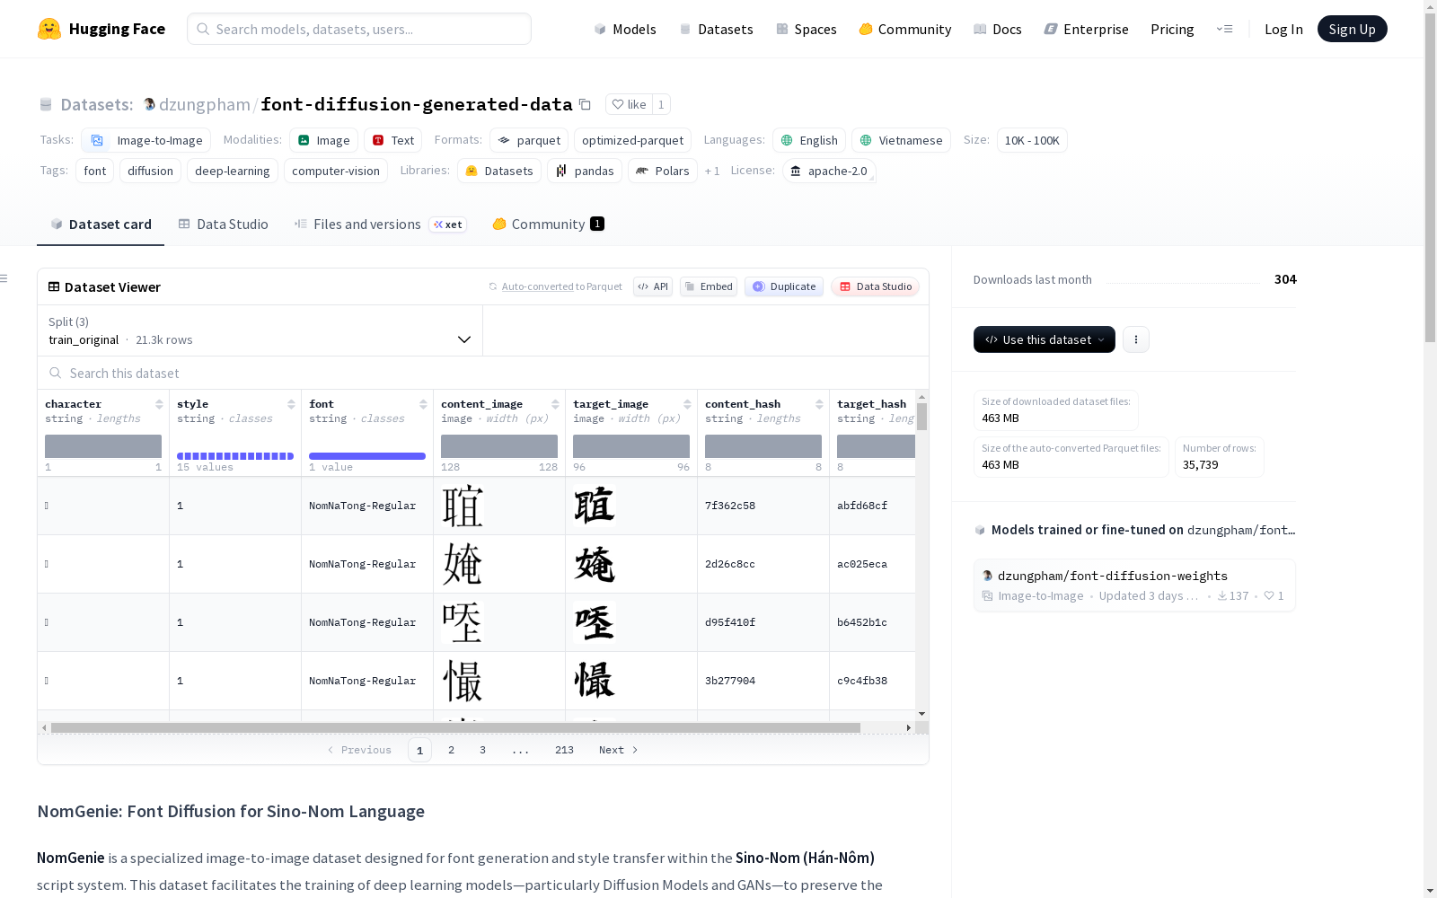This screenshot has width=1437, height=898.
Task: Open the Polars library tag
Action: coord(663,171)
